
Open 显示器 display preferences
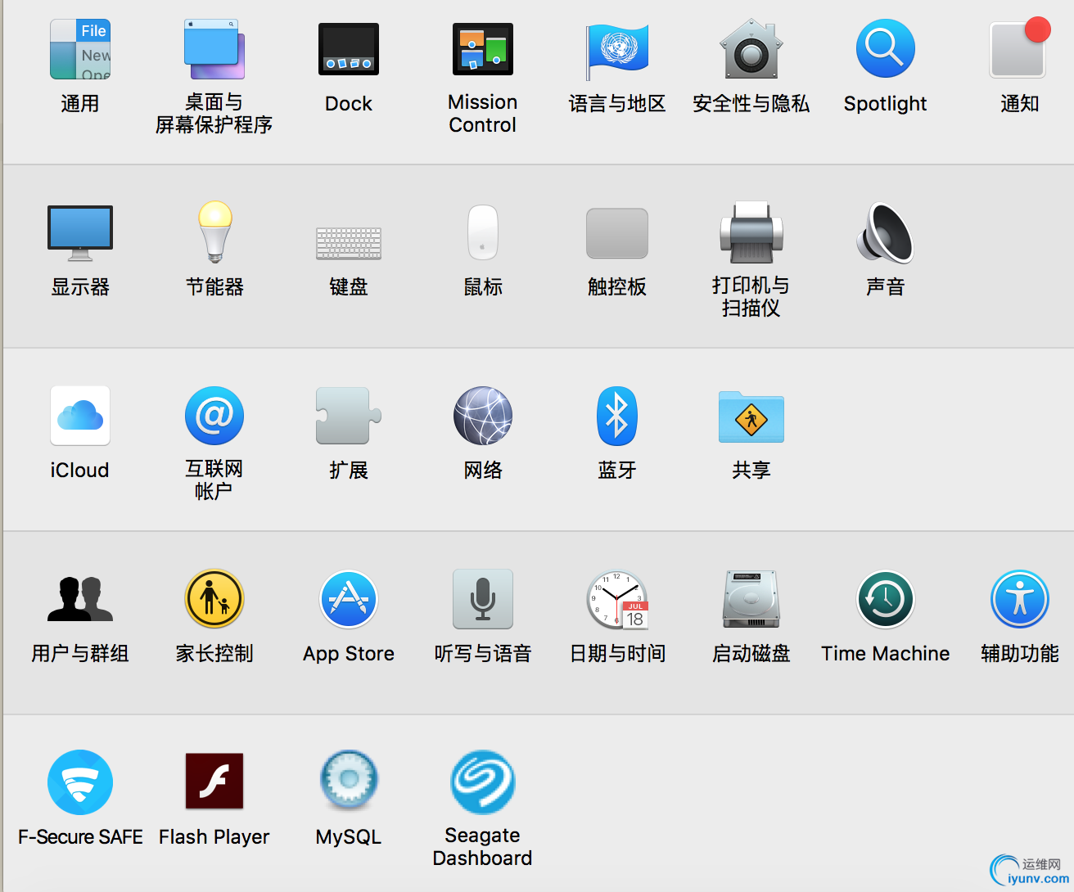[80, 233]
